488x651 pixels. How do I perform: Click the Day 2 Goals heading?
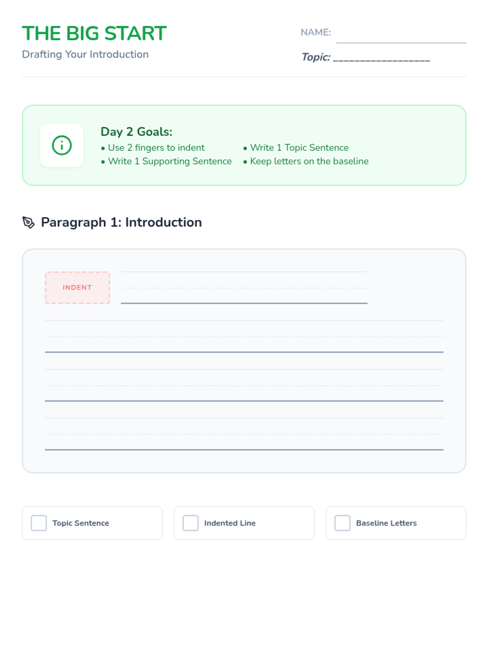137,132
